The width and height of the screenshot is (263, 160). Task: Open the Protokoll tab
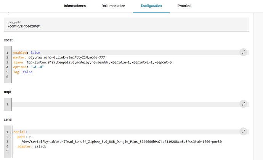coord(184,6)
